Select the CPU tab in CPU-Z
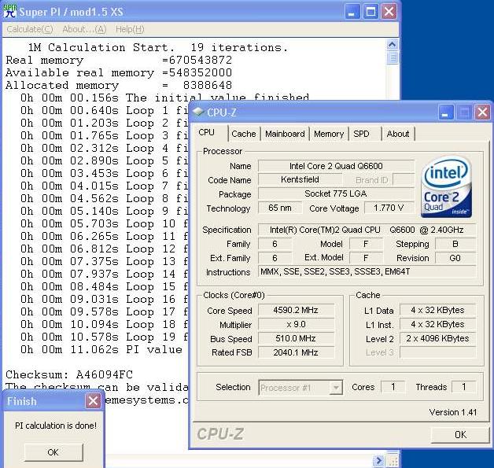This screenshot has height=468, width=494. click(x=207, y=132)
